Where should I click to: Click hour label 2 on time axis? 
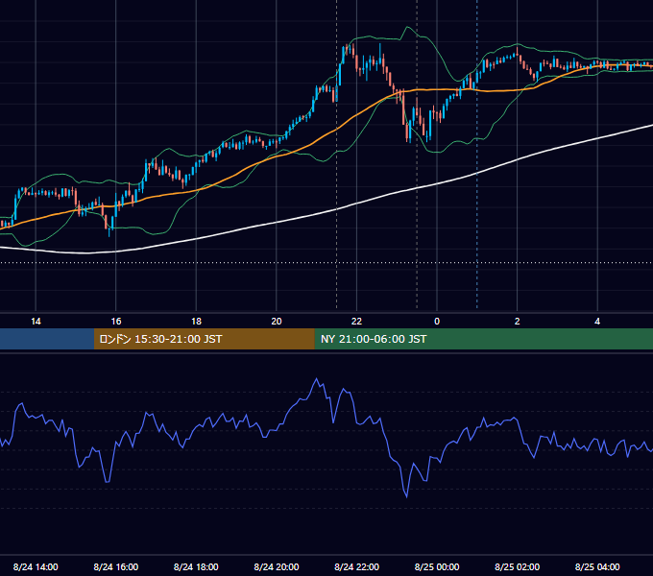tap(518, 322)
